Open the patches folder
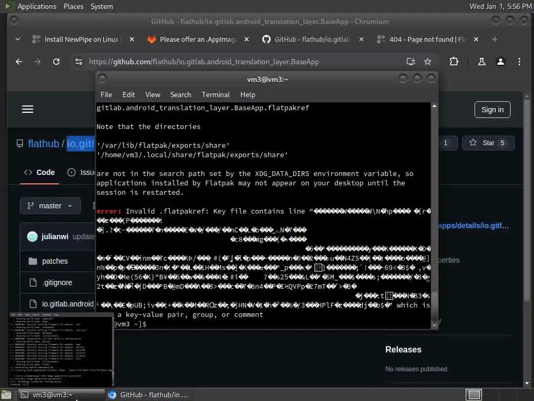This screenshot has width=534, height=401. (55, 261)
